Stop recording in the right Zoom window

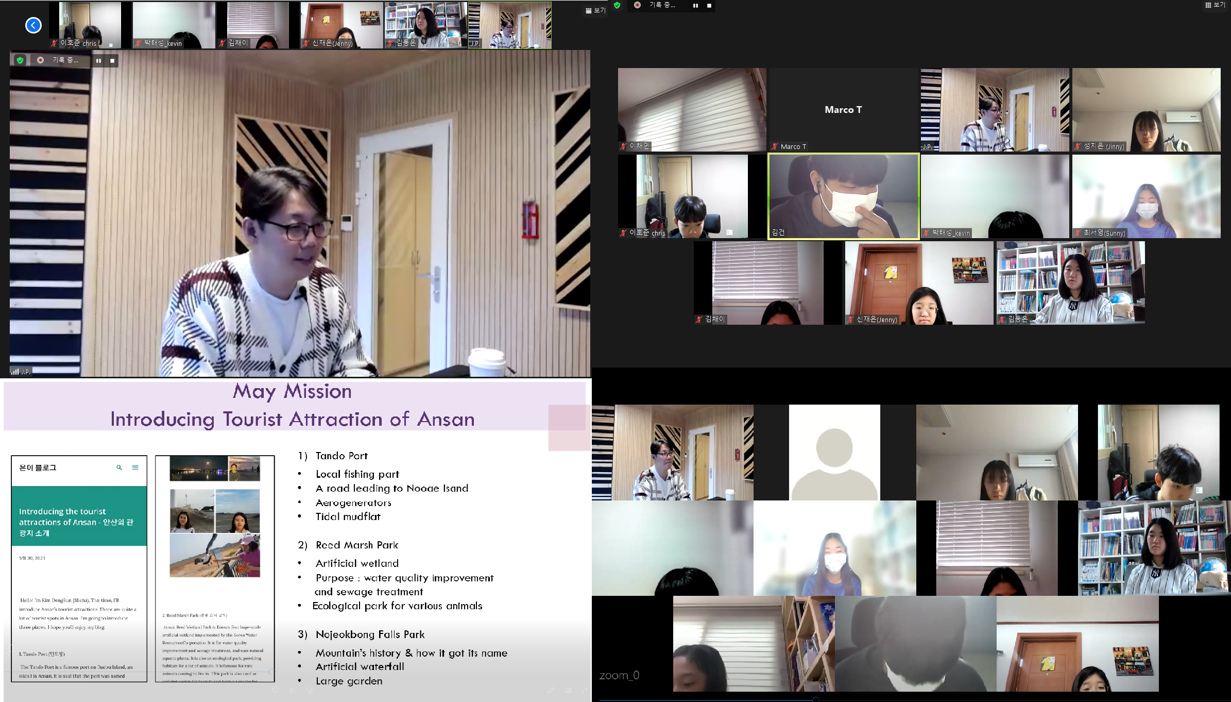pos(709,5)
